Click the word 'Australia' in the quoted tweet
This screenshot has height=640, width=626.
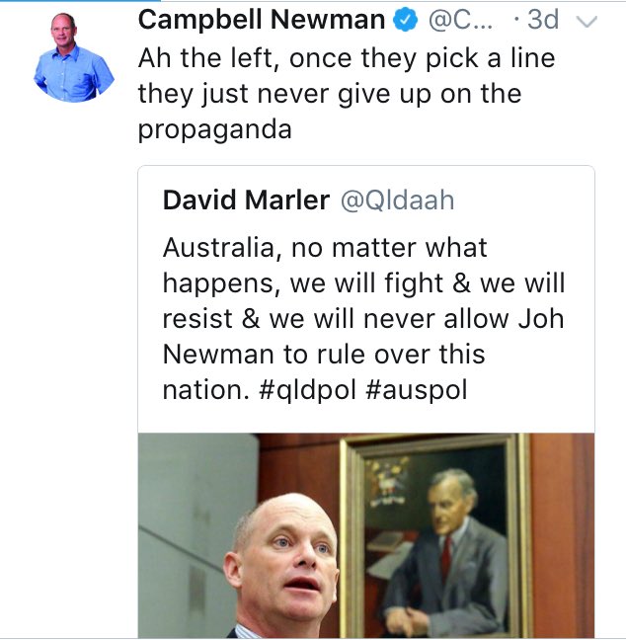[218, 247]
